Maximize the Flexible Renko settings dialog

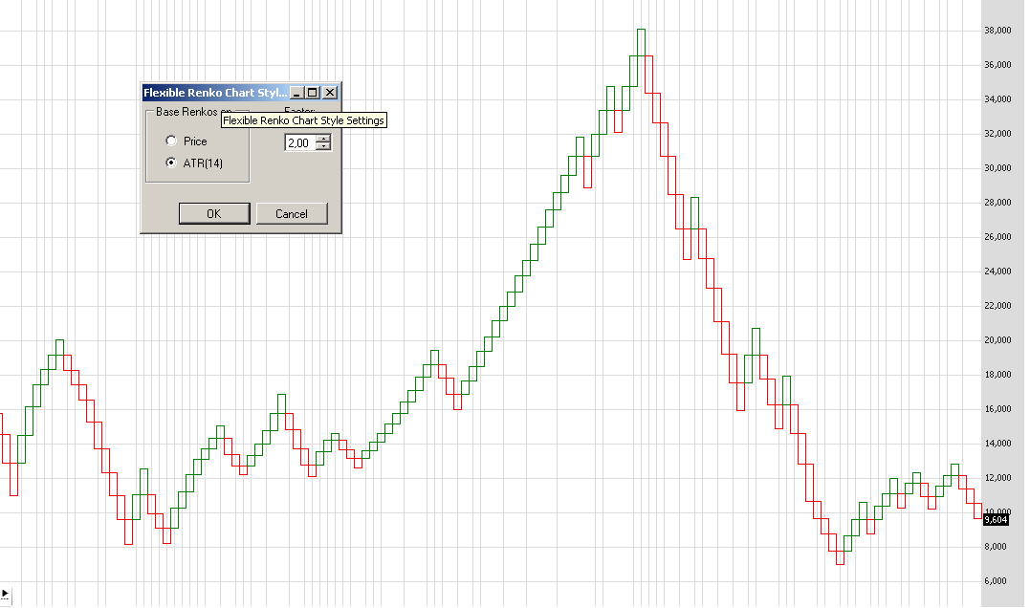coord(311,92)
